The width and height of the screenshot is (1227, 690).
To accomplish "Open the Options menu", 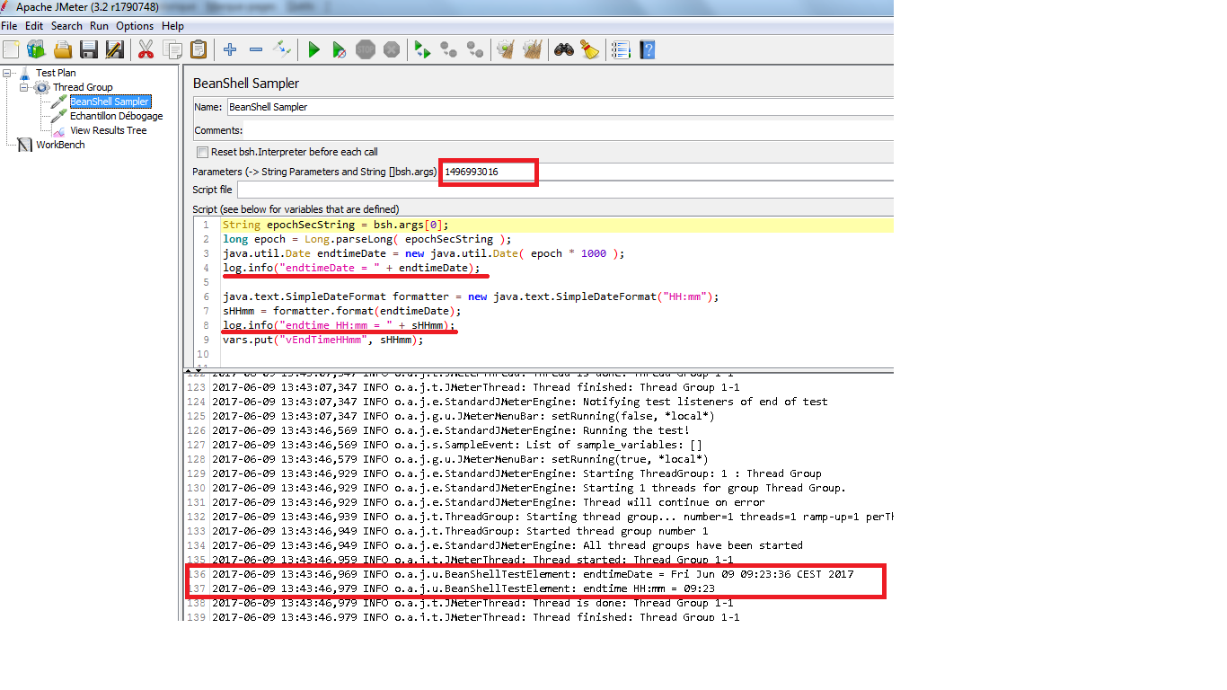I will point(135,26).
